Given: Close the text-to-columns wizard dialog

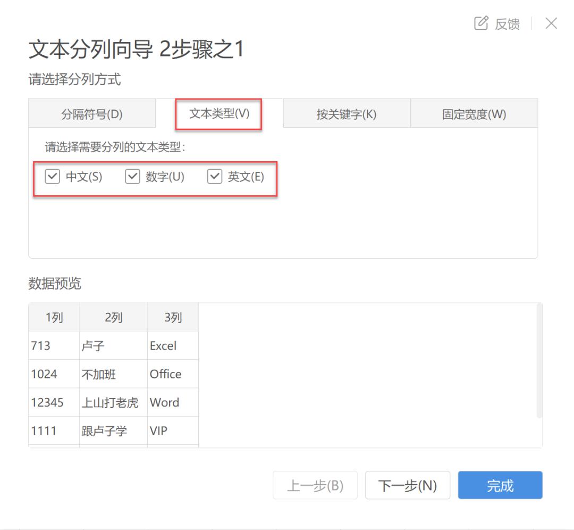Looking at the screenshot, I should point(551,23).
